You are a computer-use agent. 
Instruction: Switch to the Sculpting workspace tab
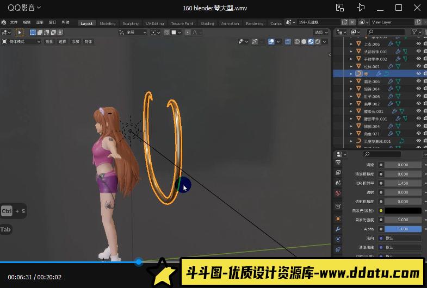click(131, 23)
